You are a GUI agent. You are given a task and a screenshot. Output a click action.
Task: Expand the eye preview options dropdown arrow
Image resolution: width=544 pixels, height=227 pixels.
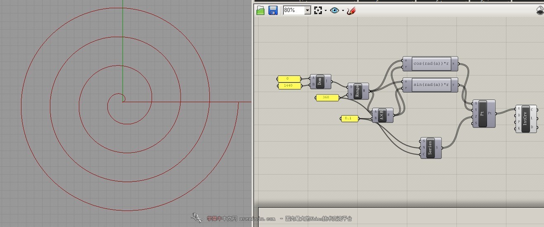(x=343, y=11)
